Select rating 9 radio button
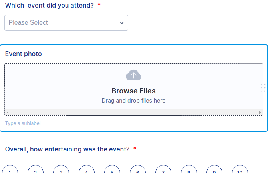This screenshot has height=173, width=268. [x=214, y=171]
